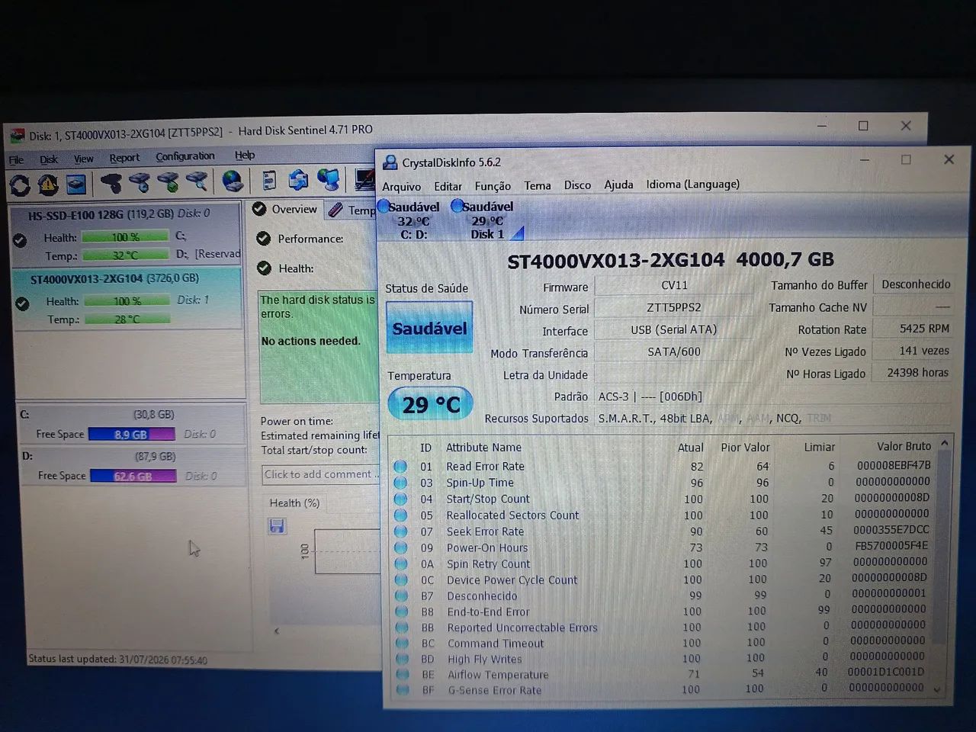Select ST4000VX013-2XG104 disk in left panel

point(128,299)
